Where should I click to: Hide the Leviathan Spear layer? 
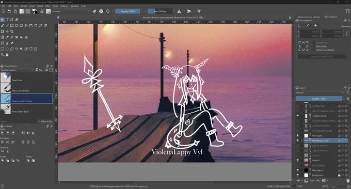point(297,116)
